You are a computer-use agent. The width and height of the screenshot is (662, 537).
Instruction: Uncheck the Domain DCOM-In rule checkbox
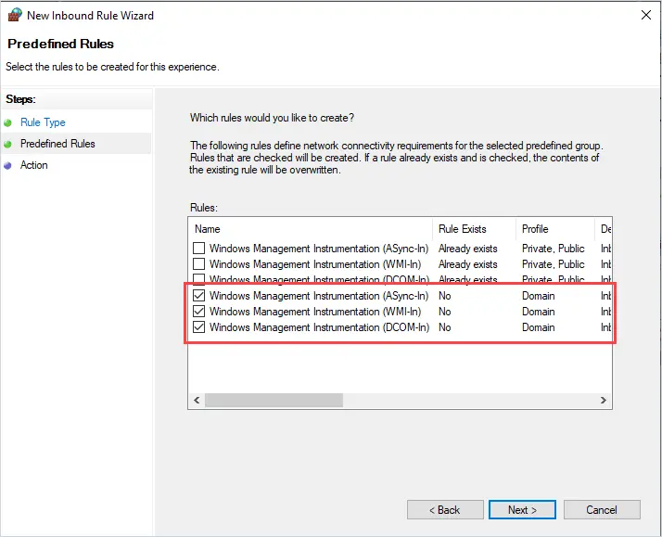pyautogui.click(x=198, y=327)
